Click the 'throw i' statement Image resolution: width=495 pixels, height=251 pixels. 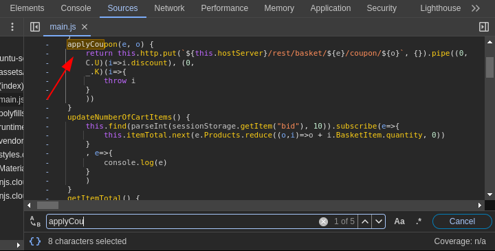click(120, 81)
